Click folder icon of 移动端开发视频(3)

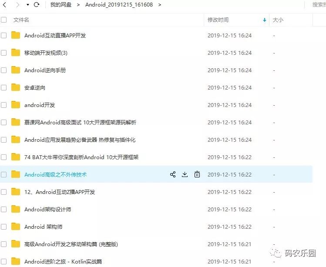[x=16, y=53]
